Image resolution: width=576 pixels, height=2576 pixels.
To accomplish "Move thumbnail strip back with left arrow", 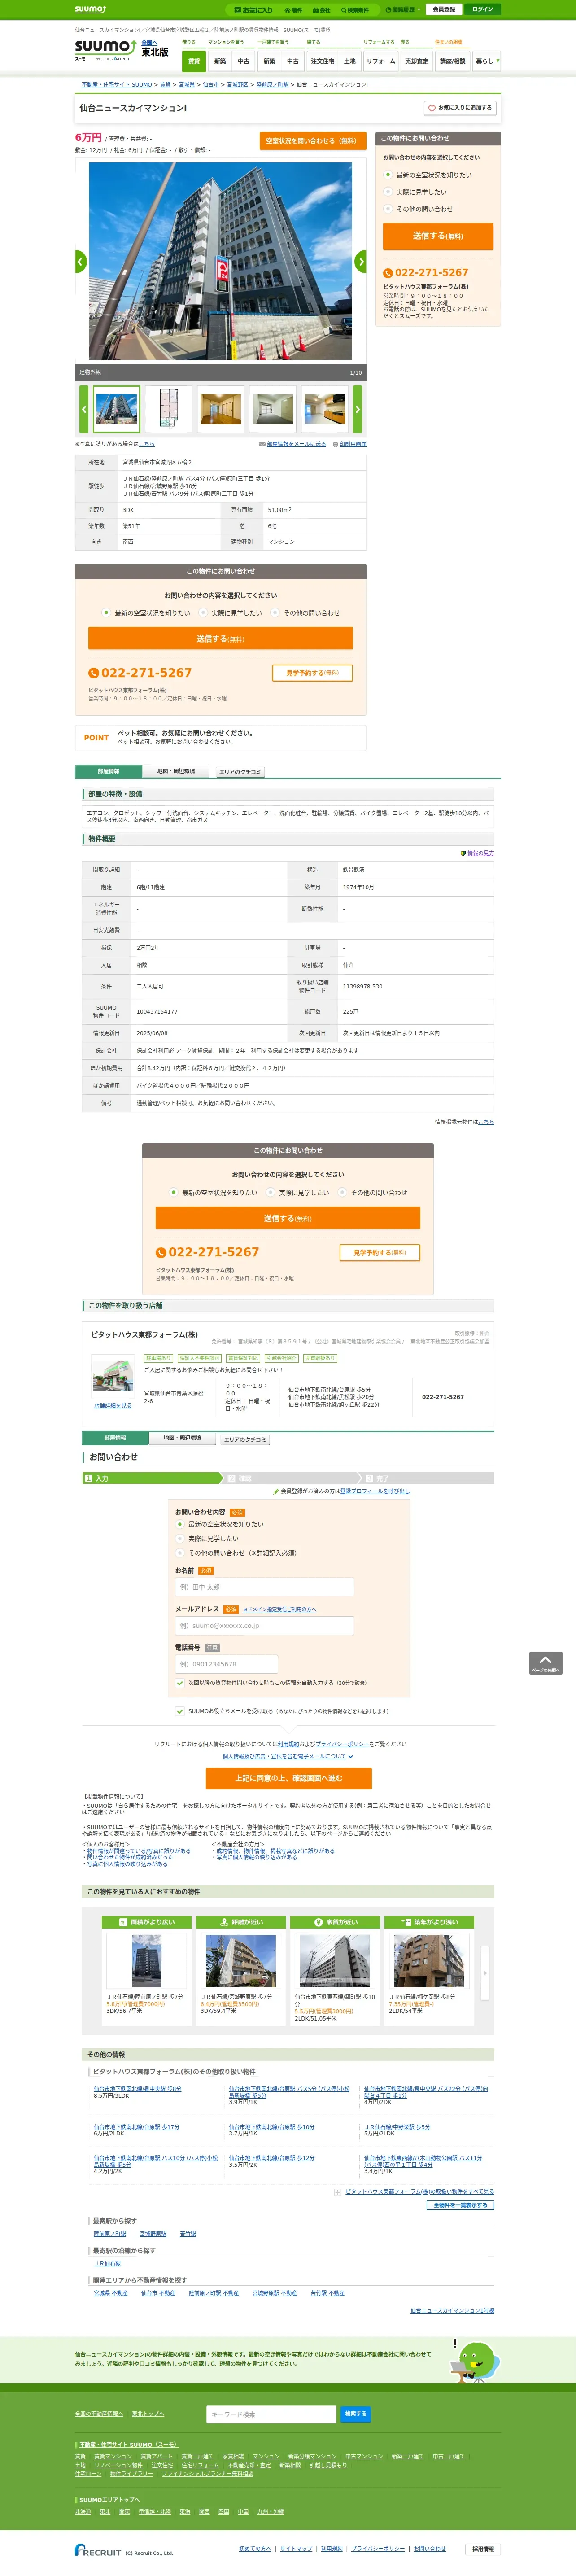I will point(84,409).
